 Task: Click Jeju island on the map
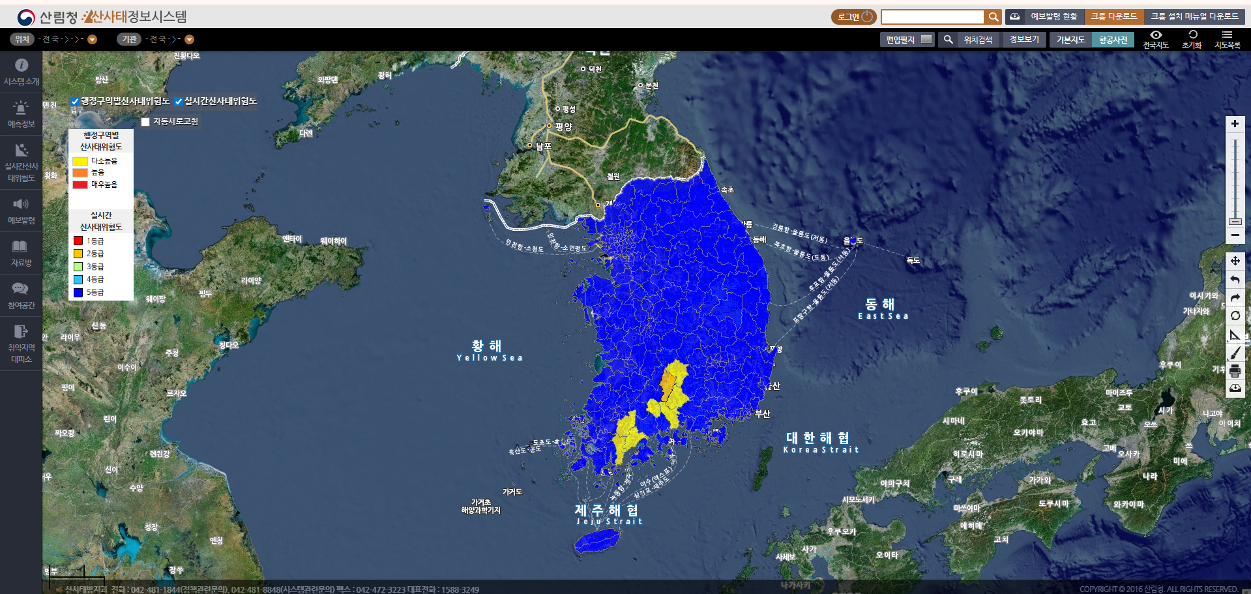597,540
